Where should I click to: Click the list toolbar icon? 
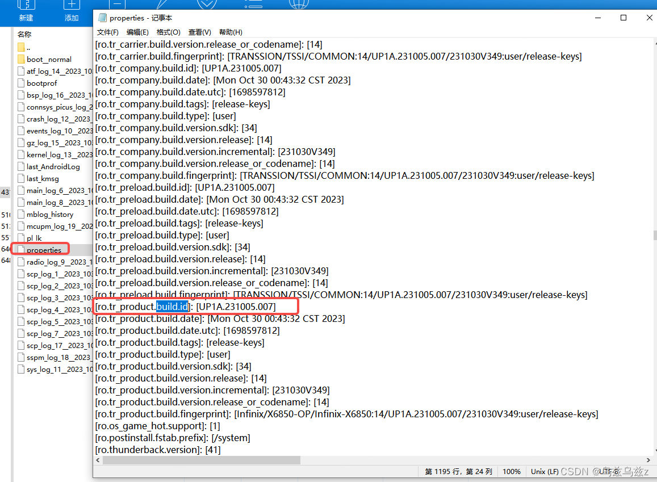click(253, 6)
